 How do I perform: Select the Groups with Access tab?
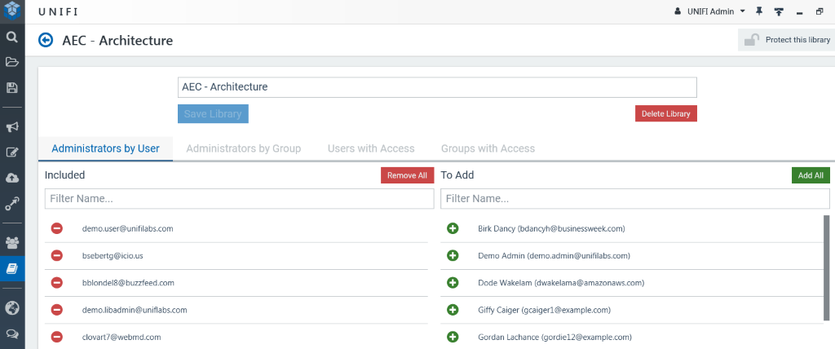click(x=488, y=148)
